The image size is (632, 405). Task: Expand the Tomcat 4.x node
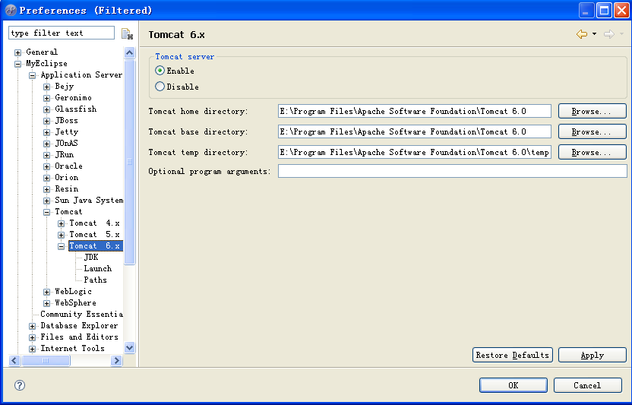[x=62, y=223]
